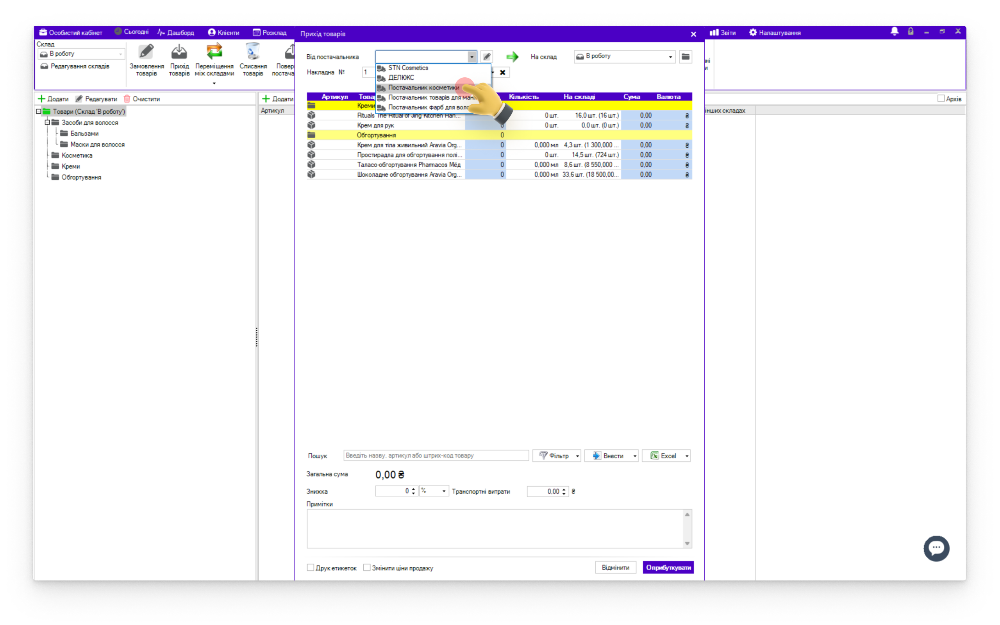
Task: Click Редагування складів link
Action: (75, 66)
